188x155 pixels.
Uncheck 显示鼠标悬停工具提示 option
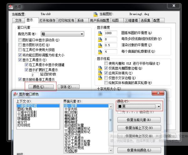click(20, 80)
